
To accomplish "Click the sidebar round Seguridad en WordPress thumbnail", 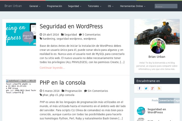I will [141, 111].
